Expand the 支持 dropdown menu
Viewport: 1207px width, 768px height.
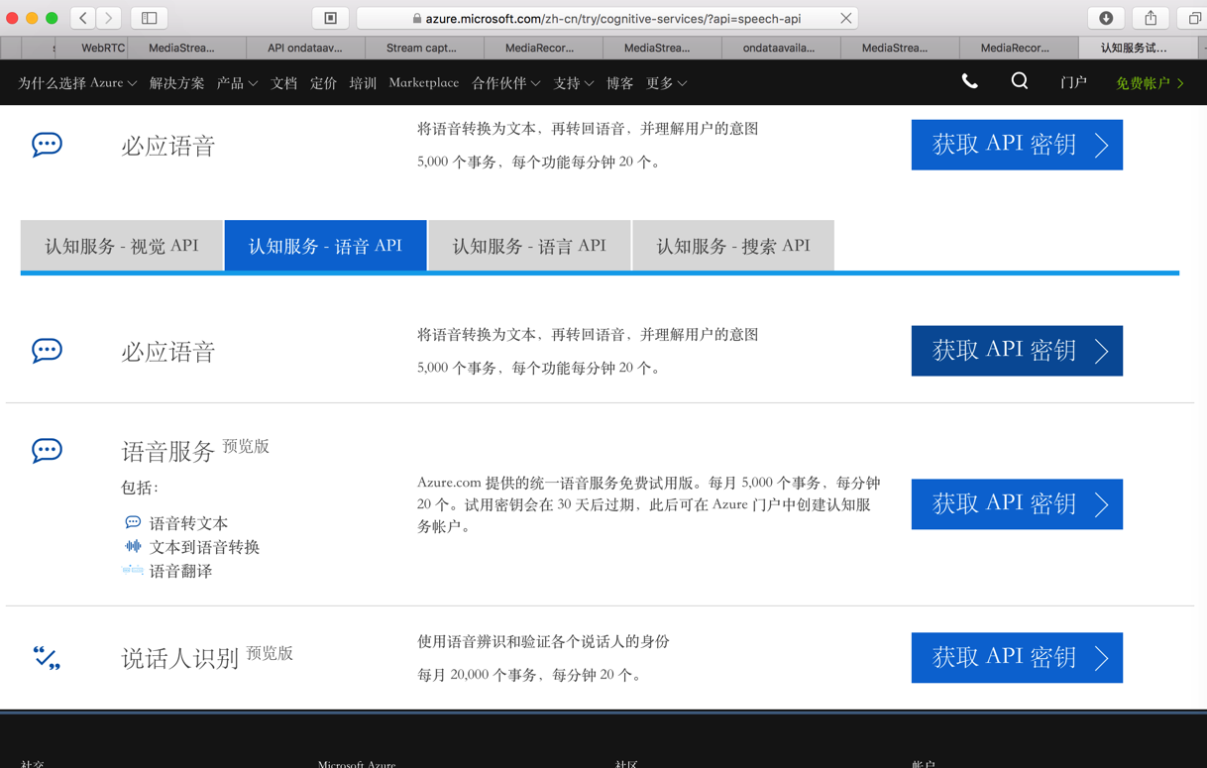pyautogui.click(x=574, y=83)
